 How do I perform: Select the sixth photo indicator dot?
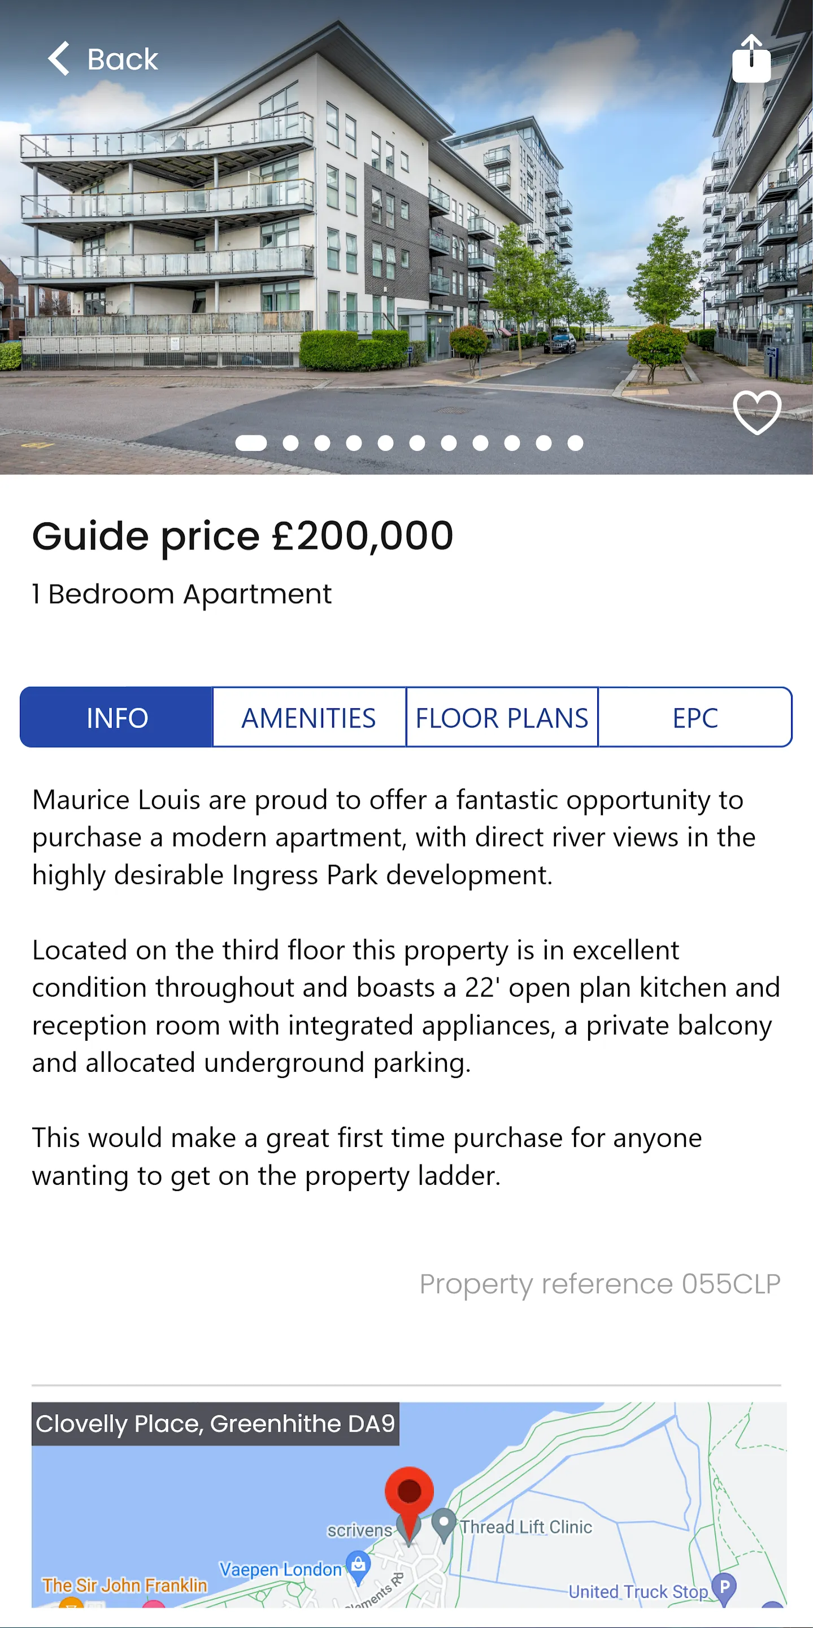click(417, 443)
